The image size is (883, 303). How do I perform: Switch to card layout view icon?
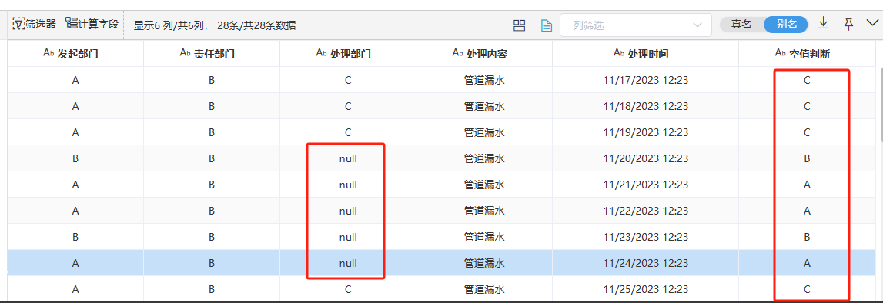(x=519, y=25)
